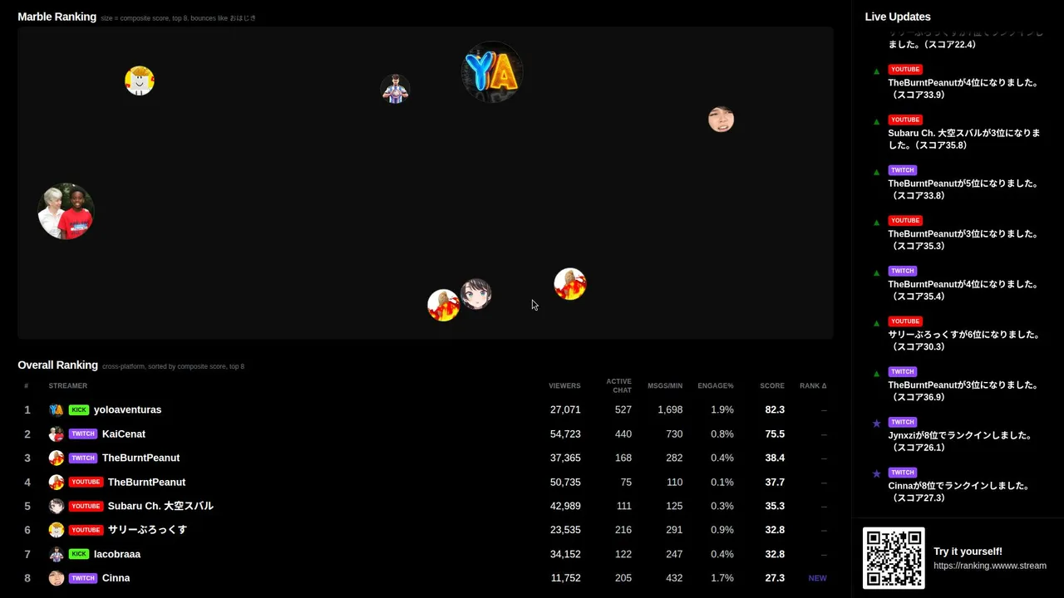Viewport: 1064px width, 598px height.
Task: Click the Live Updates heading
Action: coord(898,17)
